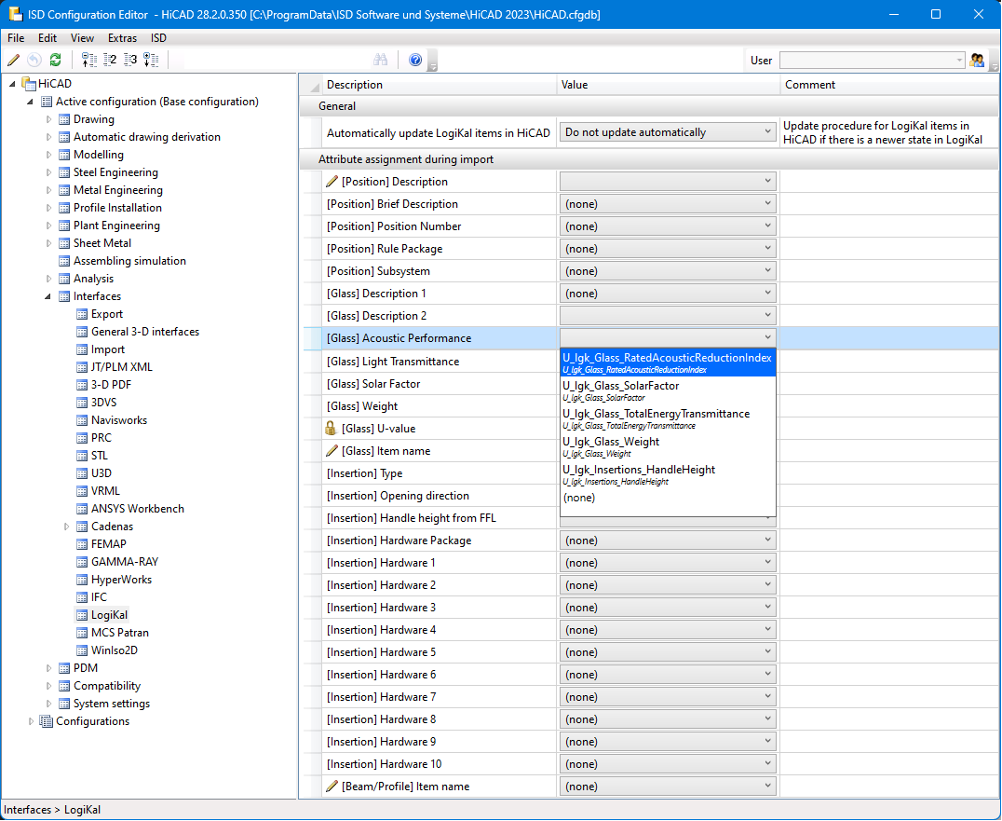Open the automatic update LogiKal items dropdown

click(668, 132)
